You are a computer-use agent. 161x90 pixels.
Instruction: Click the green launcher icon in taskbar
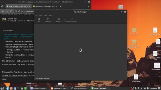pos(25,88)
